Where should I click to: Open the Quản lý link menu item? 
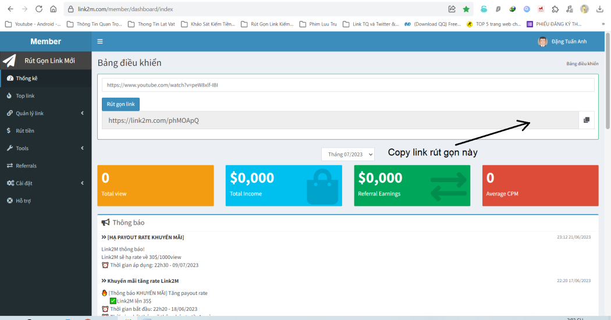(46, 113)
